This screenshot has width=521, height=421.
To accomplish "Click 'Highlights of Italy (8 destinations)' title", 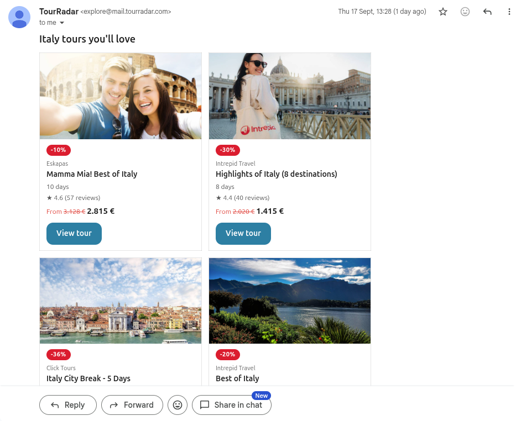I will (277, 174).
